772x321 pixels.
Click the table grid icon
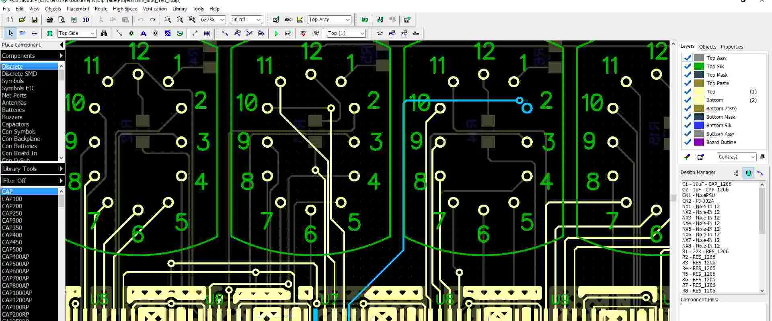(x=207, y=33)
